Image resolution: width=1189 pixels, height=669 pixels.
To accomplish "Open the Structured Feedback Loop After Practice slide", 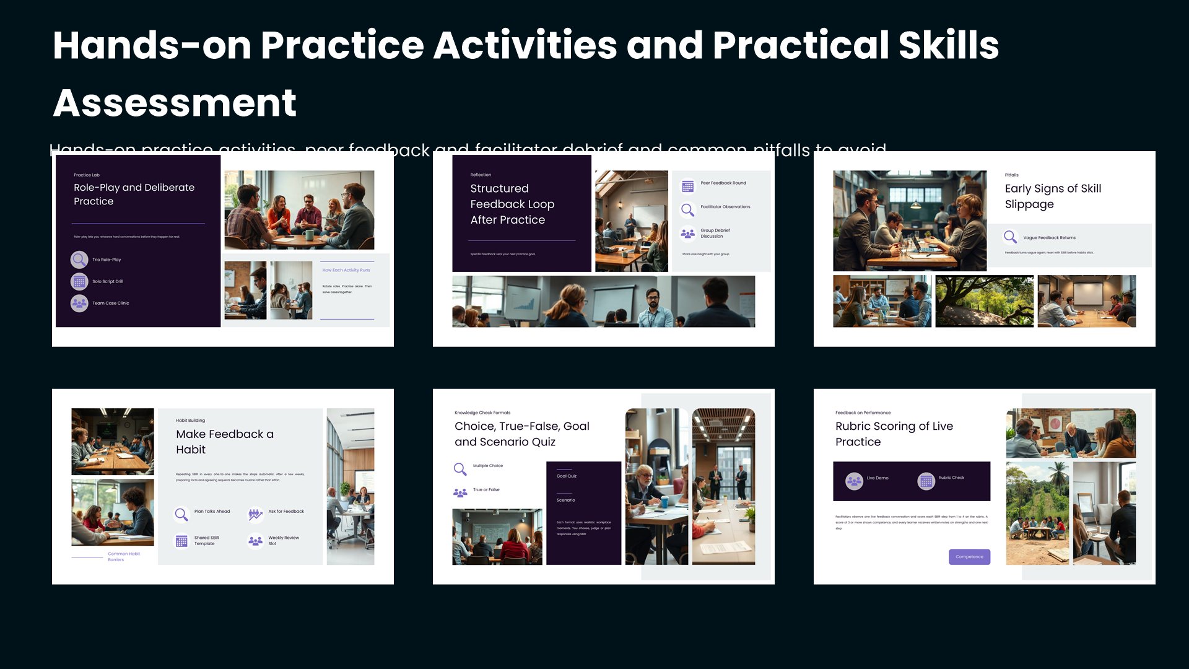I will [604, 249].
